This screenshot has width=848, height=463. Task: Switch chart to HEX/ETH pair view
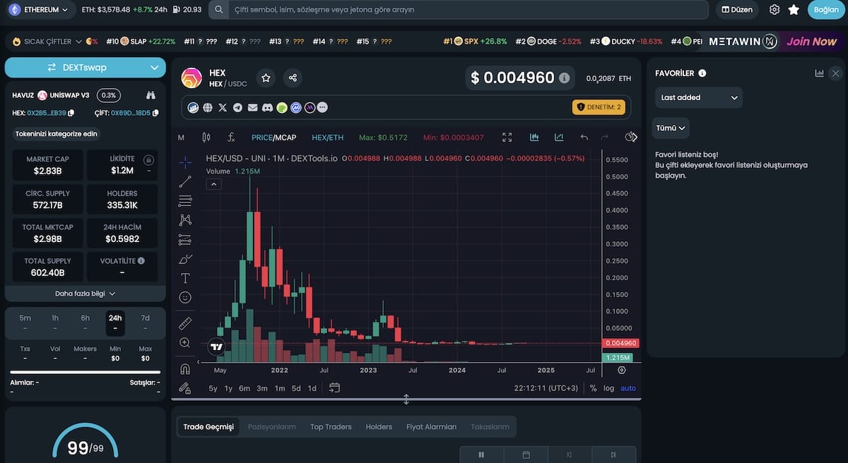coord(328,137)
